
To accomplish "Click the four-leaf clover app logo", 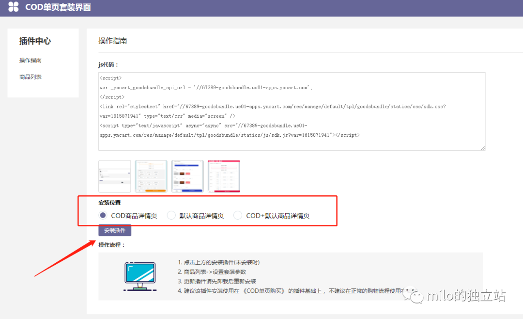I will click(14, 7).
